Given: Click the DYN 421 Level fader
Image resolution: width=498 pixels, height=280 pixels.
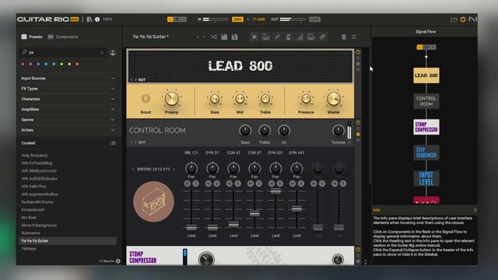Looking at the screenshot, I should coord(275,191).
